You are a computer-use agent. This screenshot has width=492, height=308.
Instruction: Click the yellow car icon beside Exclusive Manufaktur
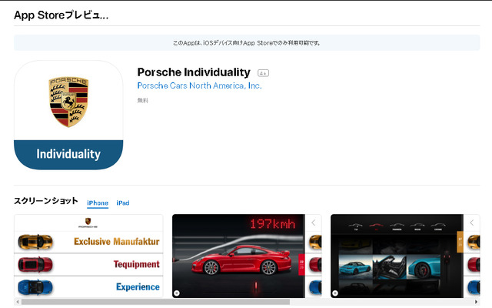pos(35,242)
